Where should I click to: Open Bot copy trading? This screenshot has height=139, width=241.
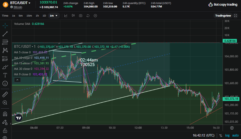(223, 5)
